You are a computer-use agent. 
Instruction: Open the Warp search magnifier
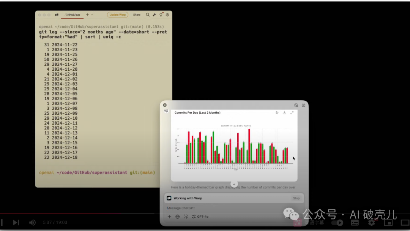[148, 15]
